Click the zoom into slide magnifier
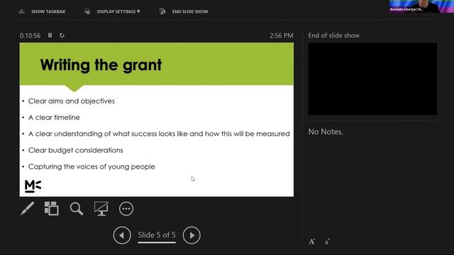Image resolution: width=454 pixels, height=255 pixels. click(x=77, y=209)
